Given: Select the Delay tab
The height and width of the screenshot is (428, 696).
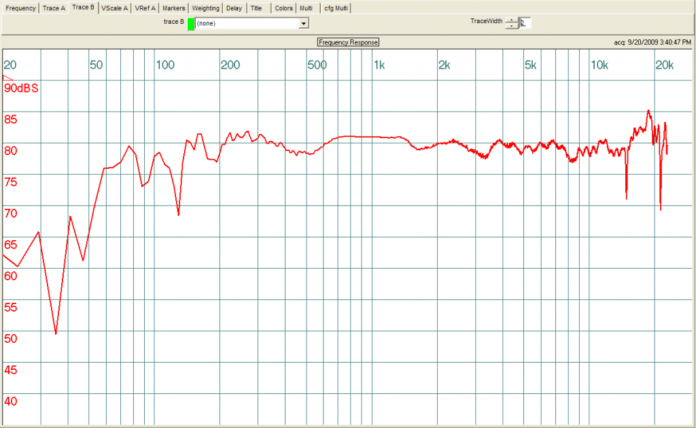Looking at the screenshot, I should [233, 7].
